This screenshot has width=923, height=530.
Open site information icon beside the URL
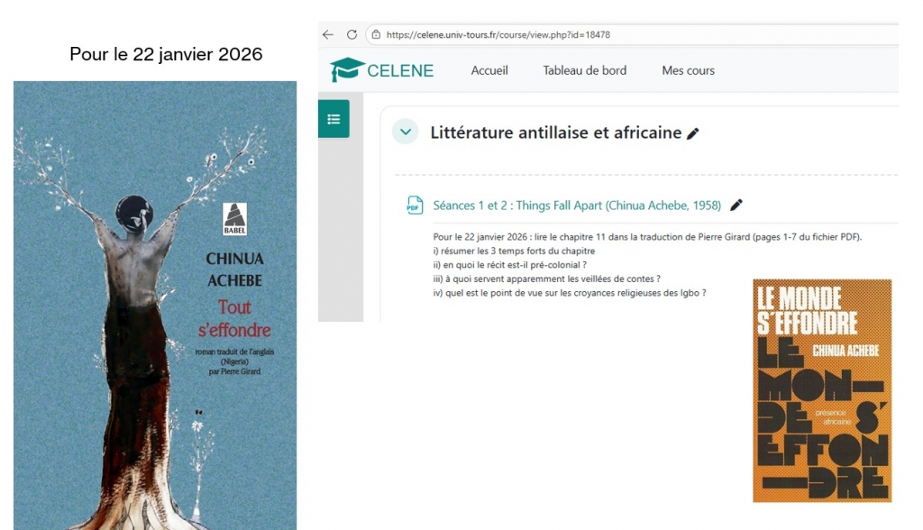click(375, 35)
